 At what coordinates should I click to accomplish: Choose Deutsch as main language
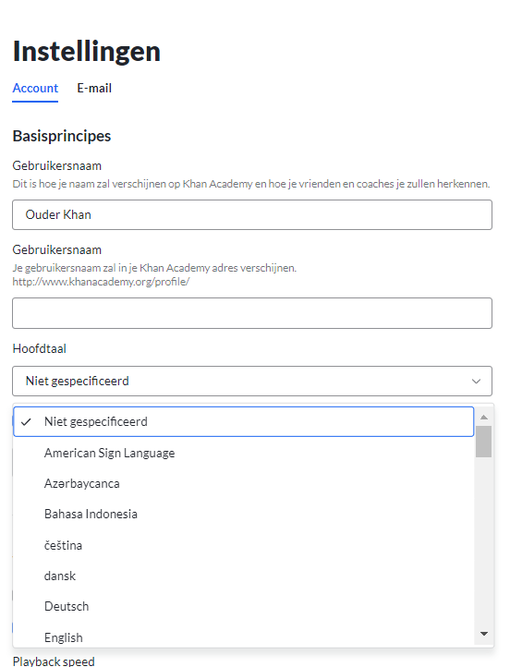click(x=244, y=607)
